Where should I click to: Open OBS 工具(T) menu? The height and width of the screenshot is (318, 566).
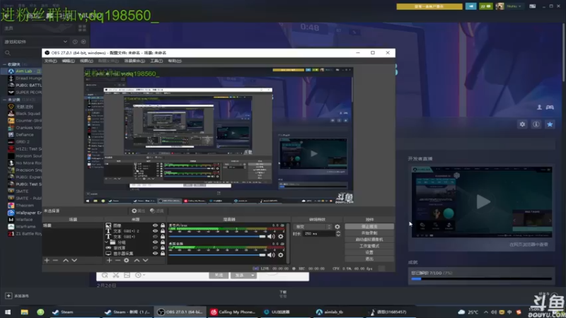tap(156, 61)
